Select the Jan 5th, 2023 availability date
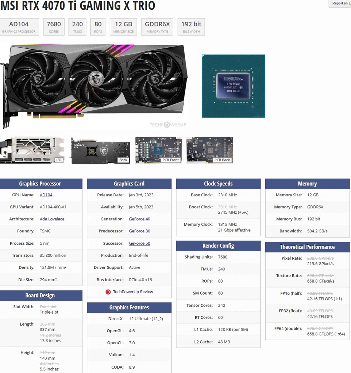Image resolution: width=351 pixels, height=373 pixels. tap(141, 207)
